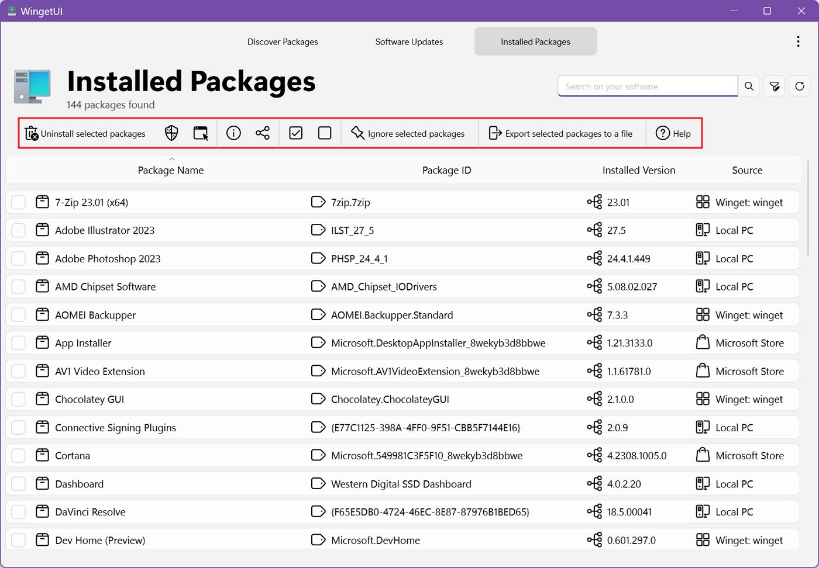The image size is (819, 568).
Task: Click the search magnifier button
Action: pos(749,86)
